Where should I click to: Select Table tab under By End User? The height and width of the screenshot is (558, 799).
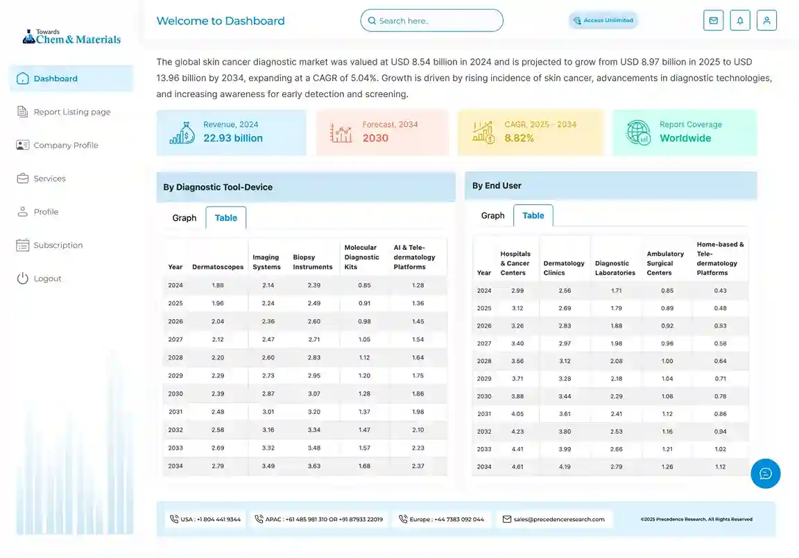coord(533,216)
